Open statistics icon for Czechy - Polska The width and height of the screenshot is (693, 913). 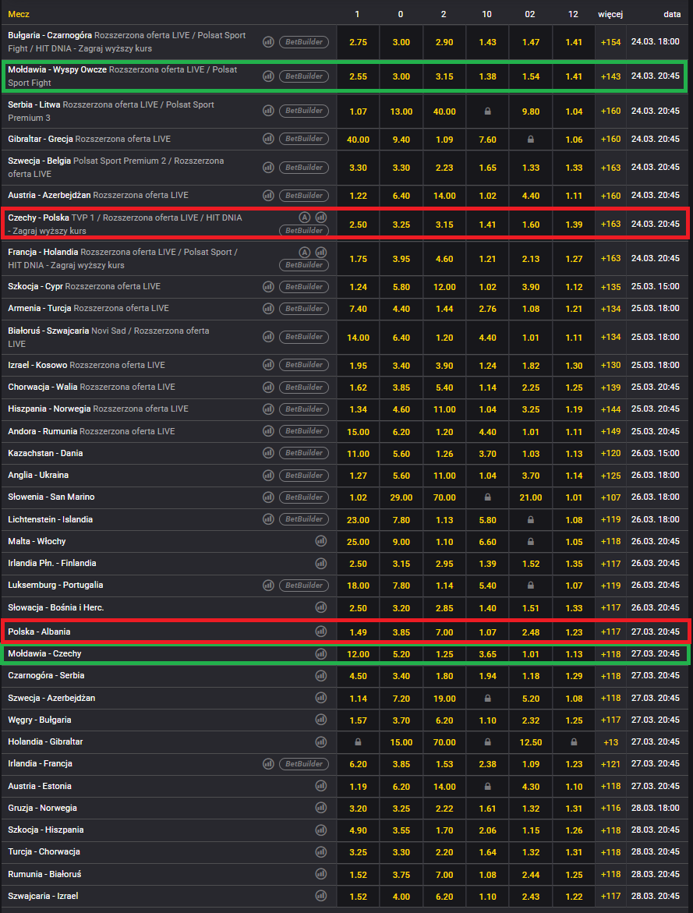click(321, 218)
